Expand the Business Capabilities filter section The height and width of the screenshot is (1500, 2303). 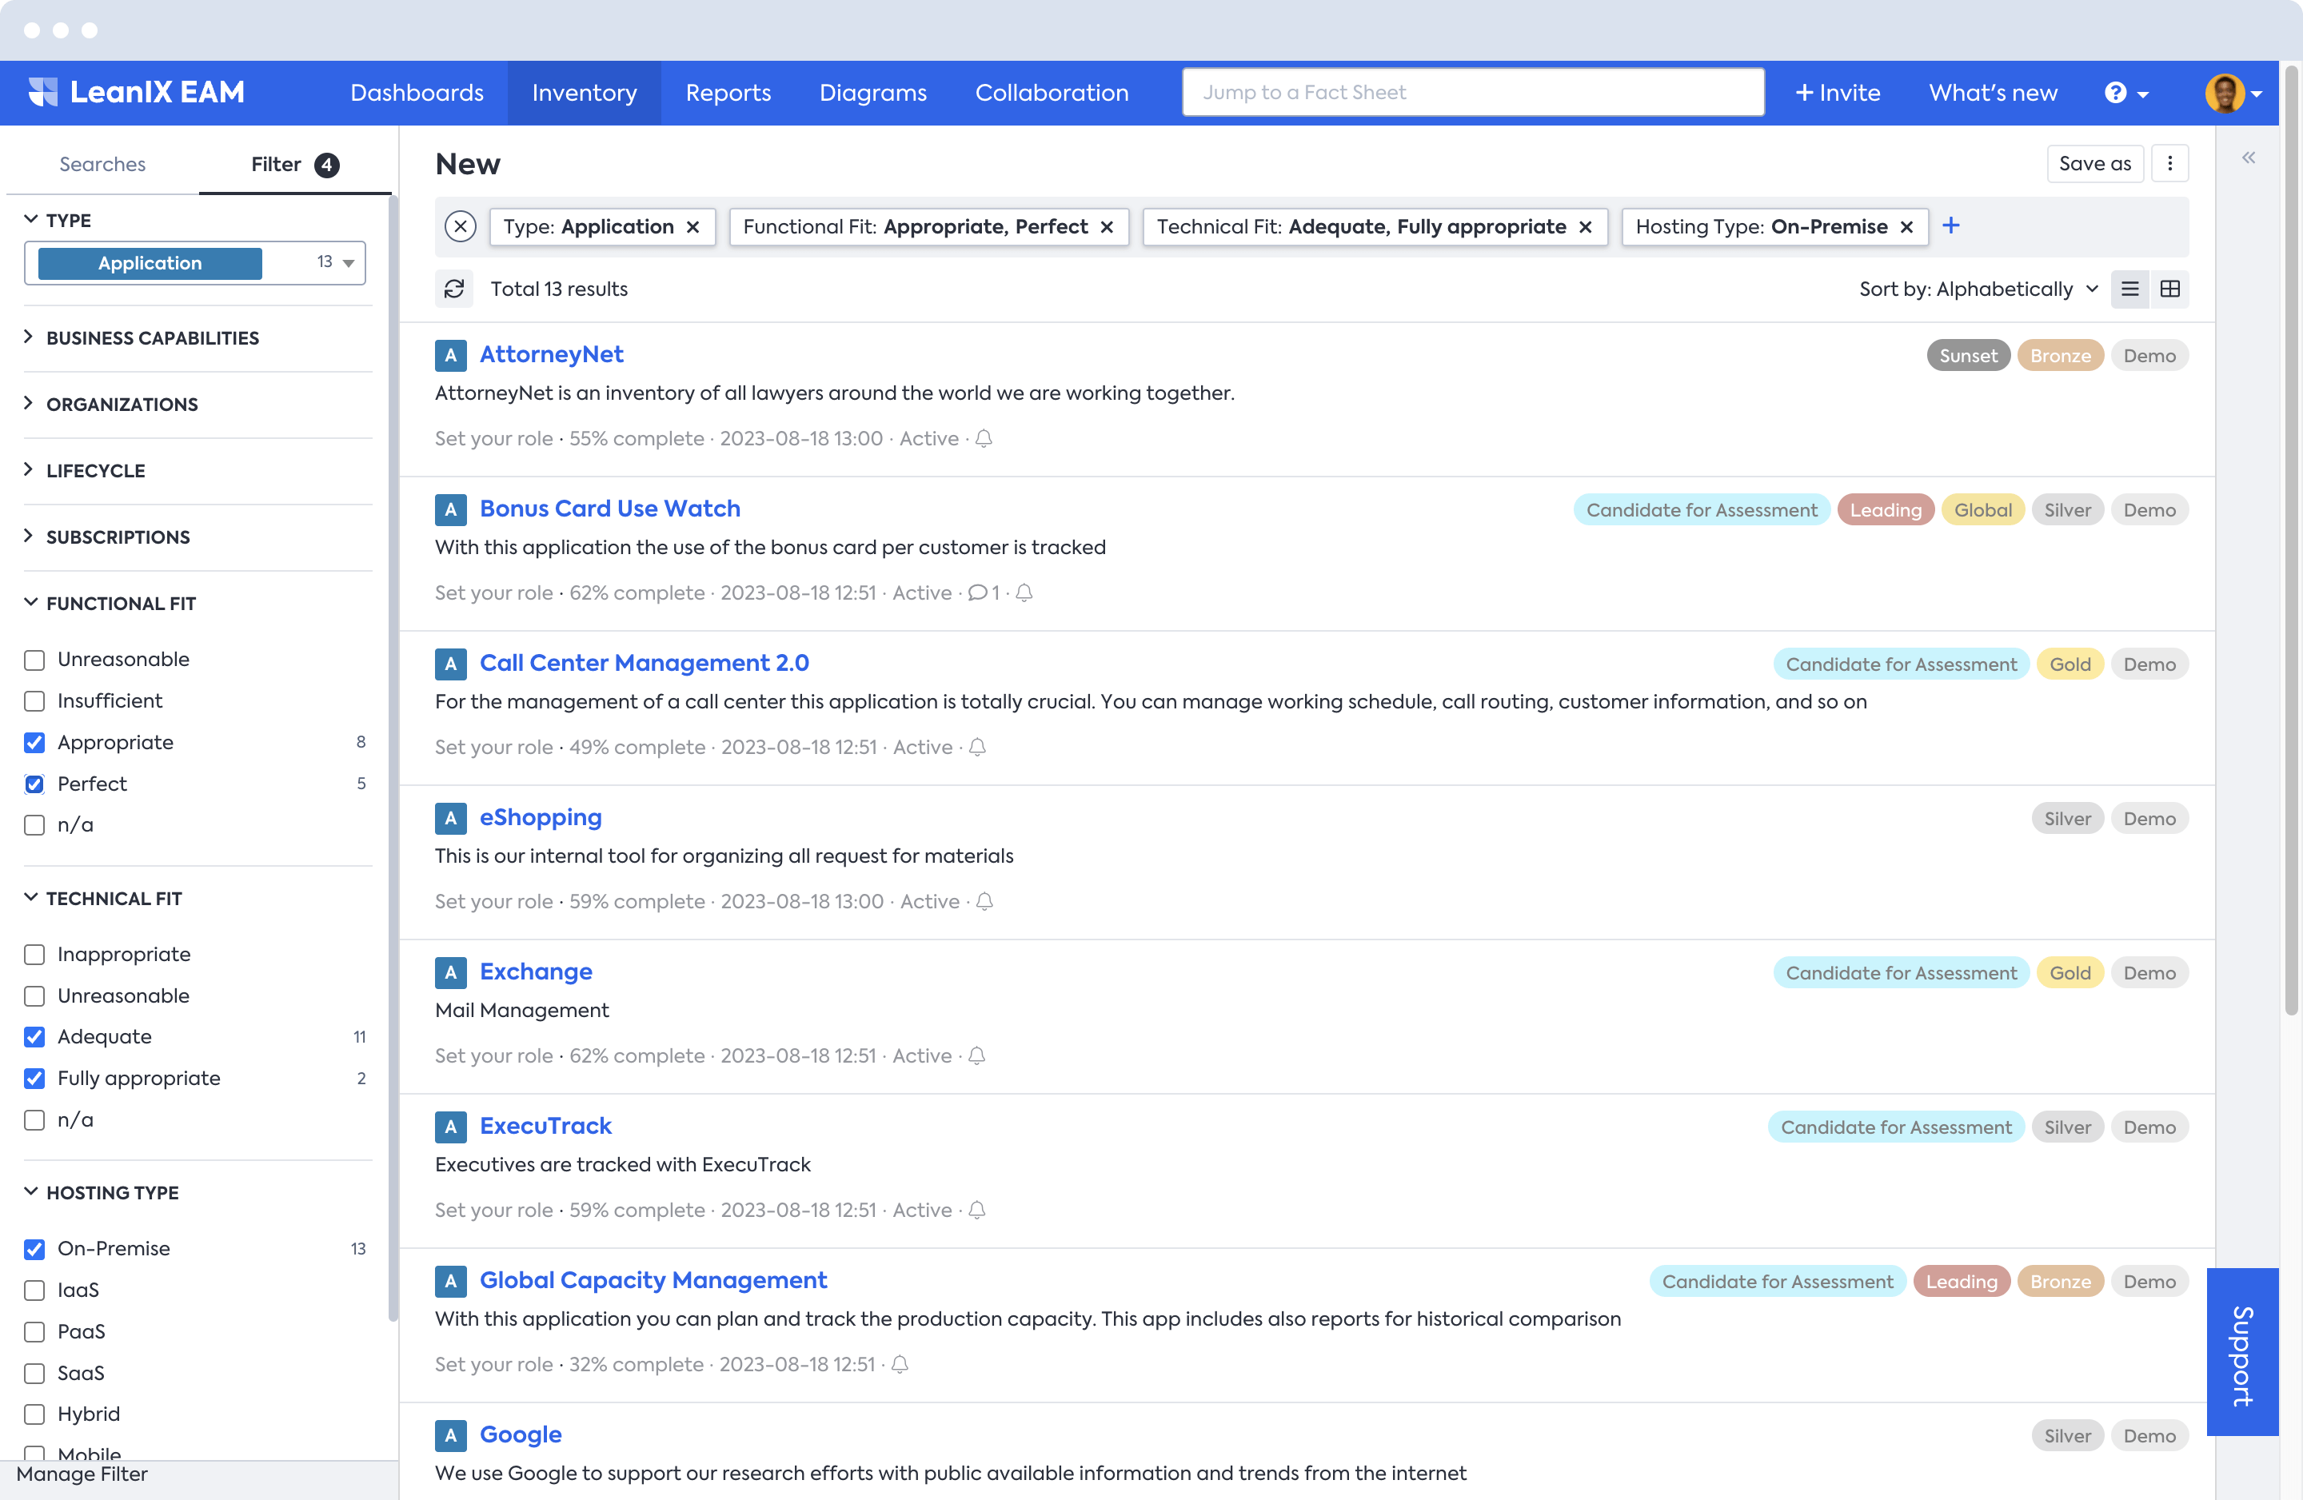click(152, 337)
